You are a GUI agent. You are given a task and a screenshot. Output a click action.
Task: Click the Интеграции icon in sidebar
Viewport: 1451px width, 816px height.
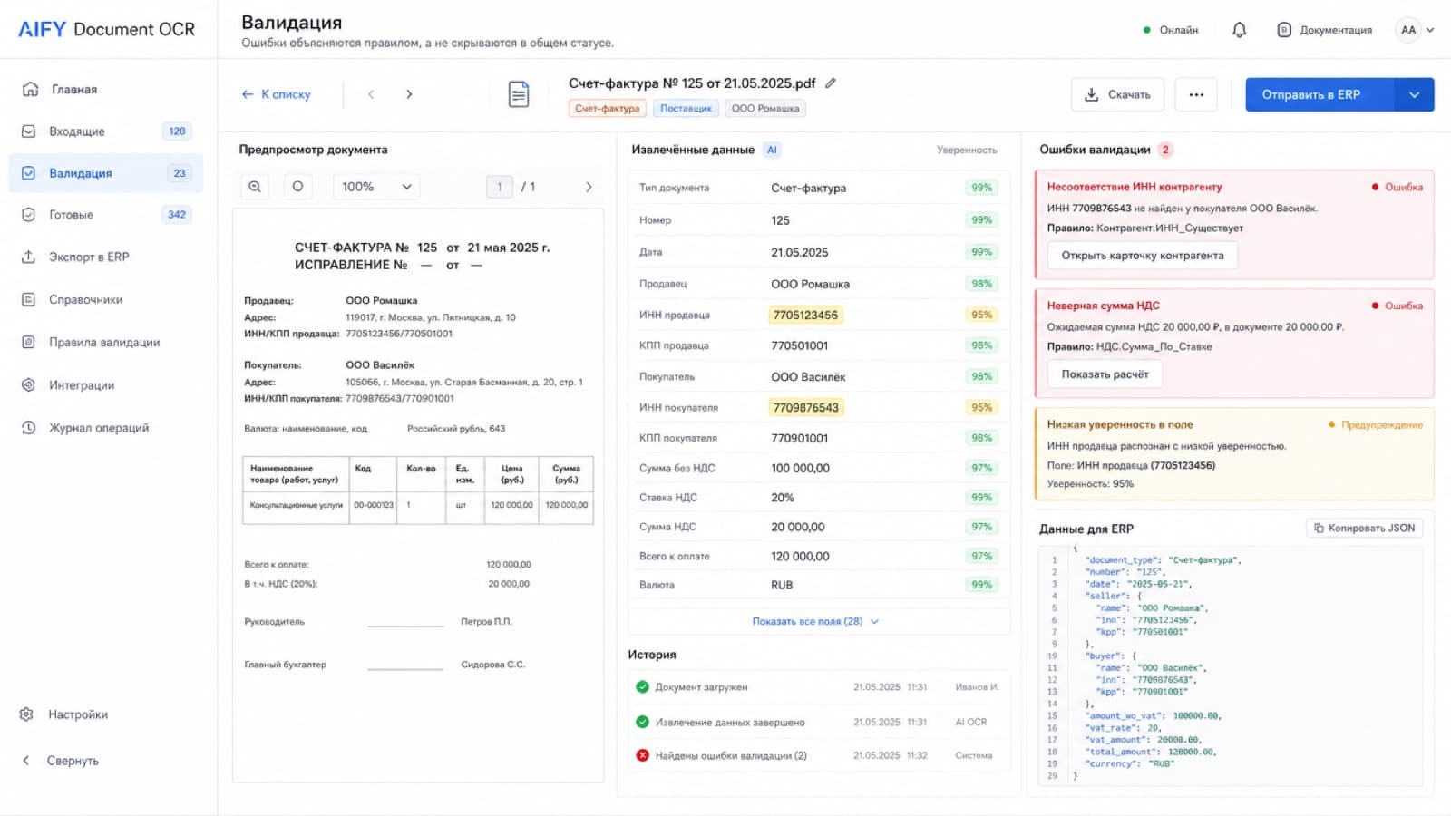click(29, 385)
